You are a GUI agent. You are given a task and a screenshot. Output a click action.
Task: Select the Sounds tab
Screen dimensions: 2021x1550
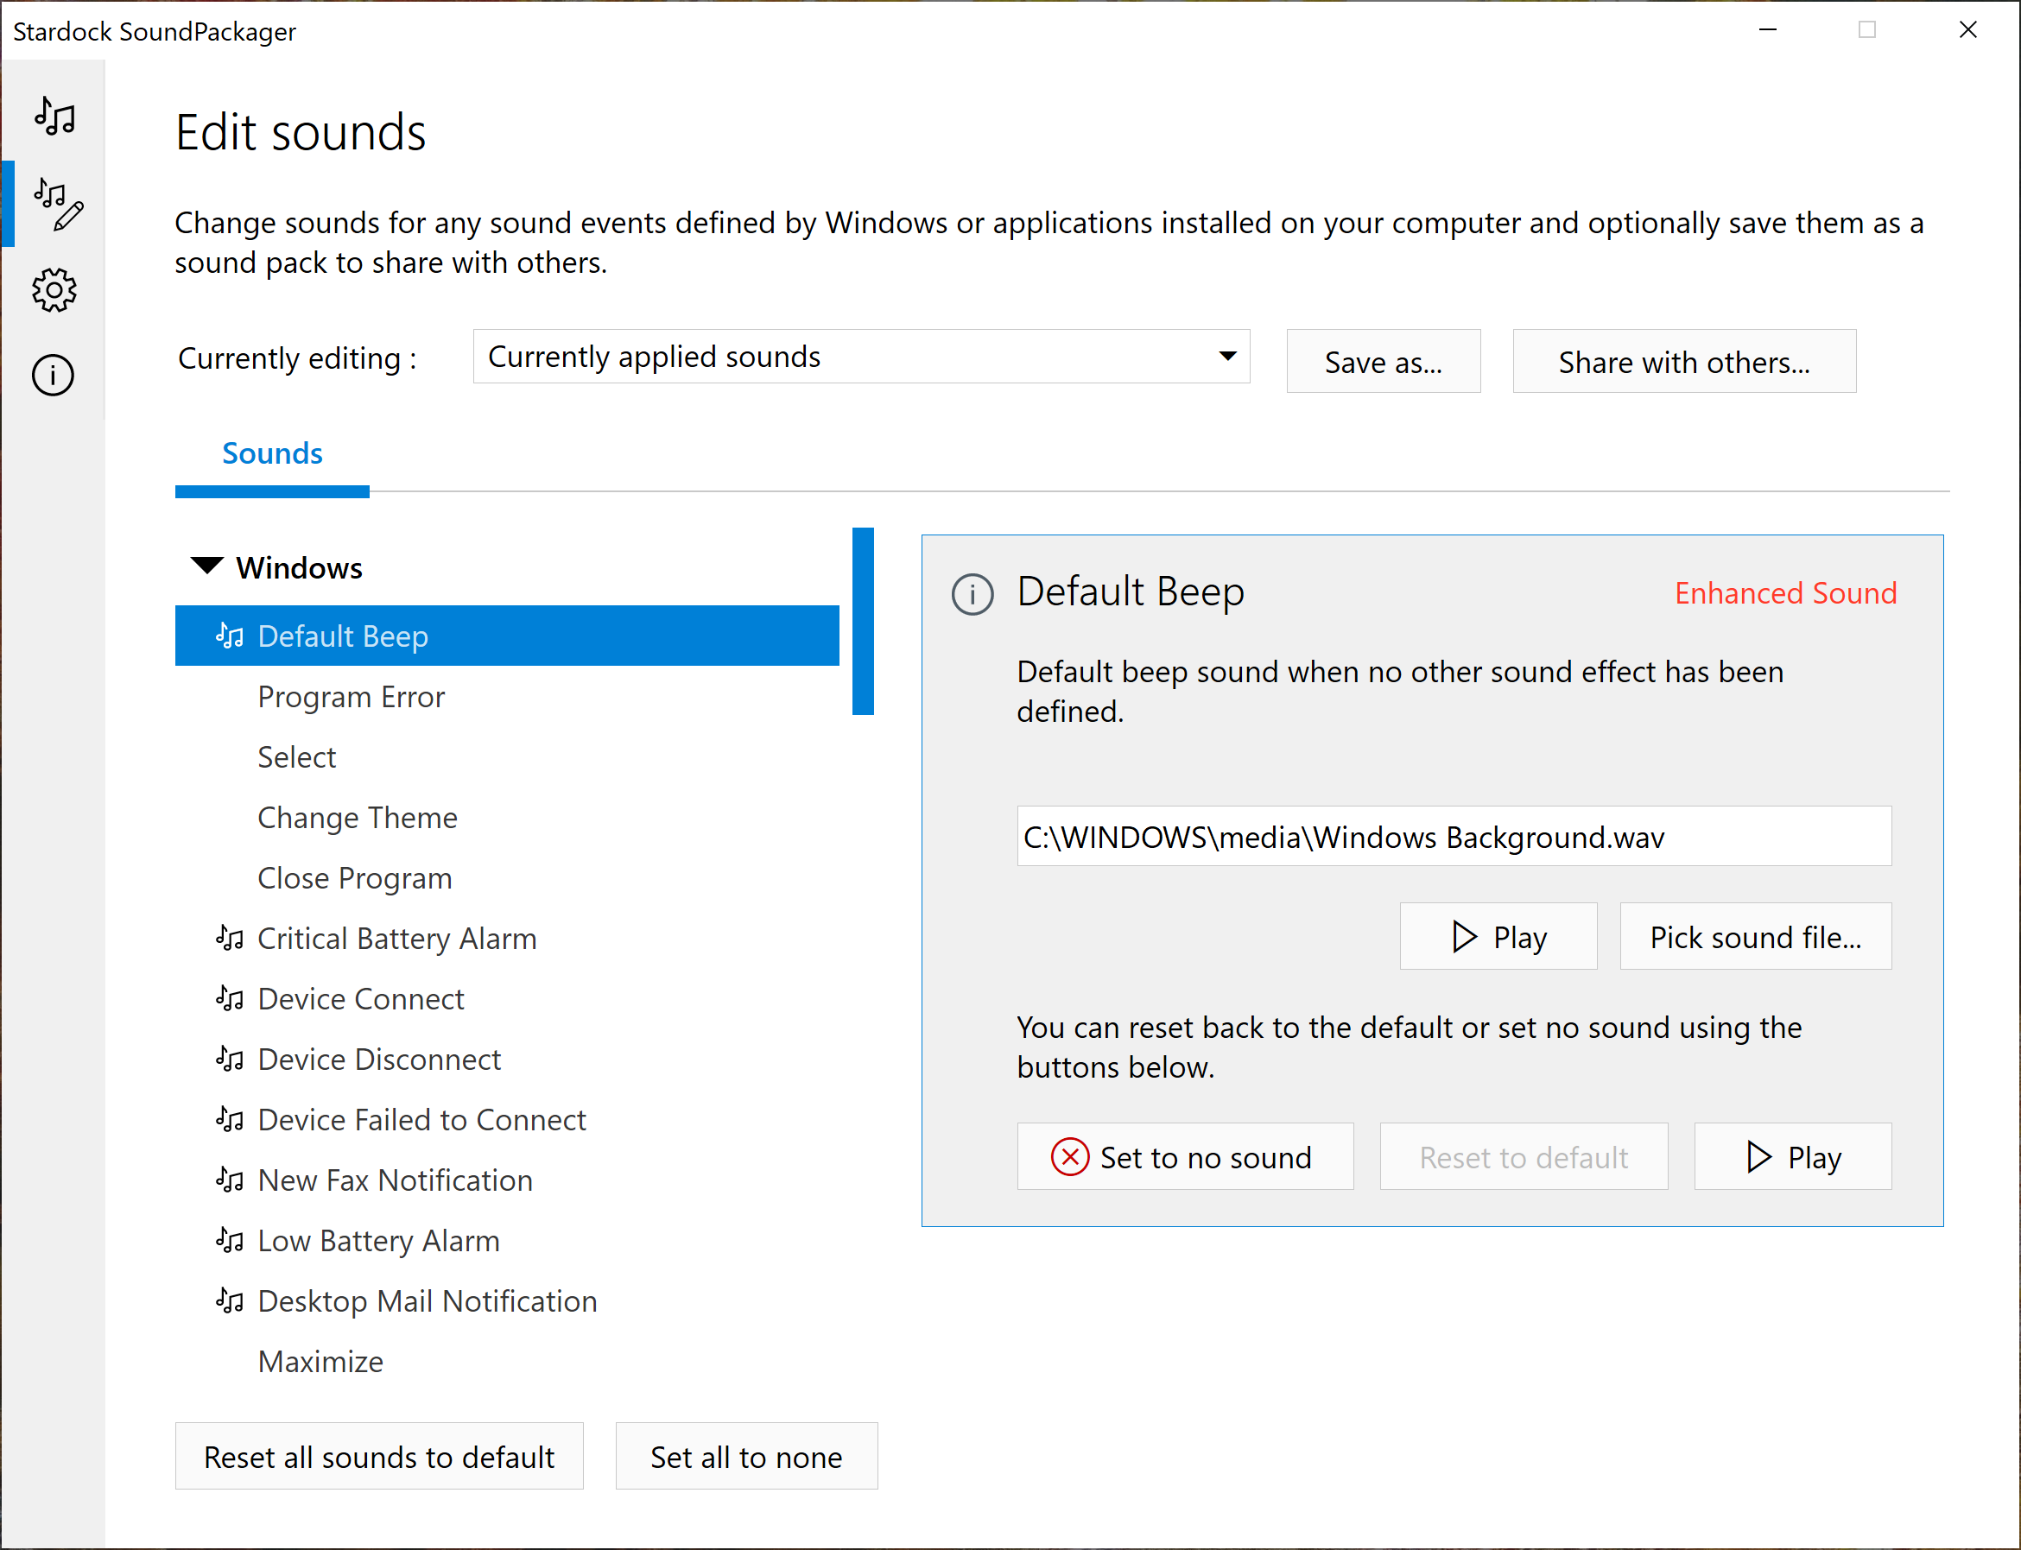coord(272,454)
